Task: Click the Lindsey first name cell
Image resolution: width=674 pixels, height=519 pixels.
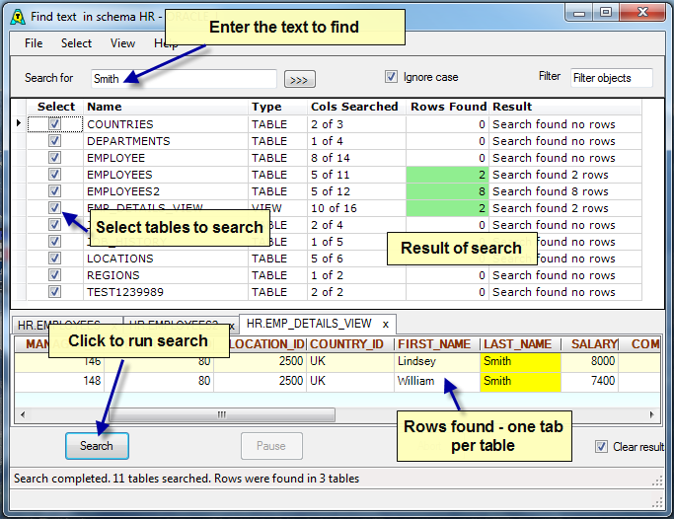Action: click(437, 362)
